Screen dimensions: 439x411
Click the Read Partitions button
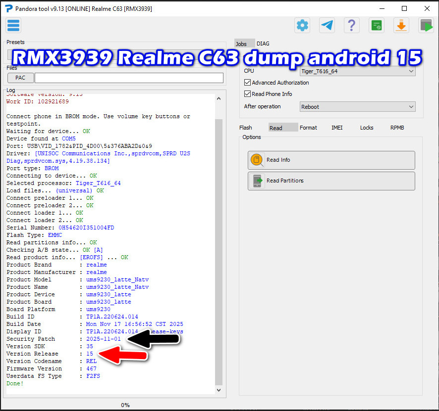pos(331,181)
